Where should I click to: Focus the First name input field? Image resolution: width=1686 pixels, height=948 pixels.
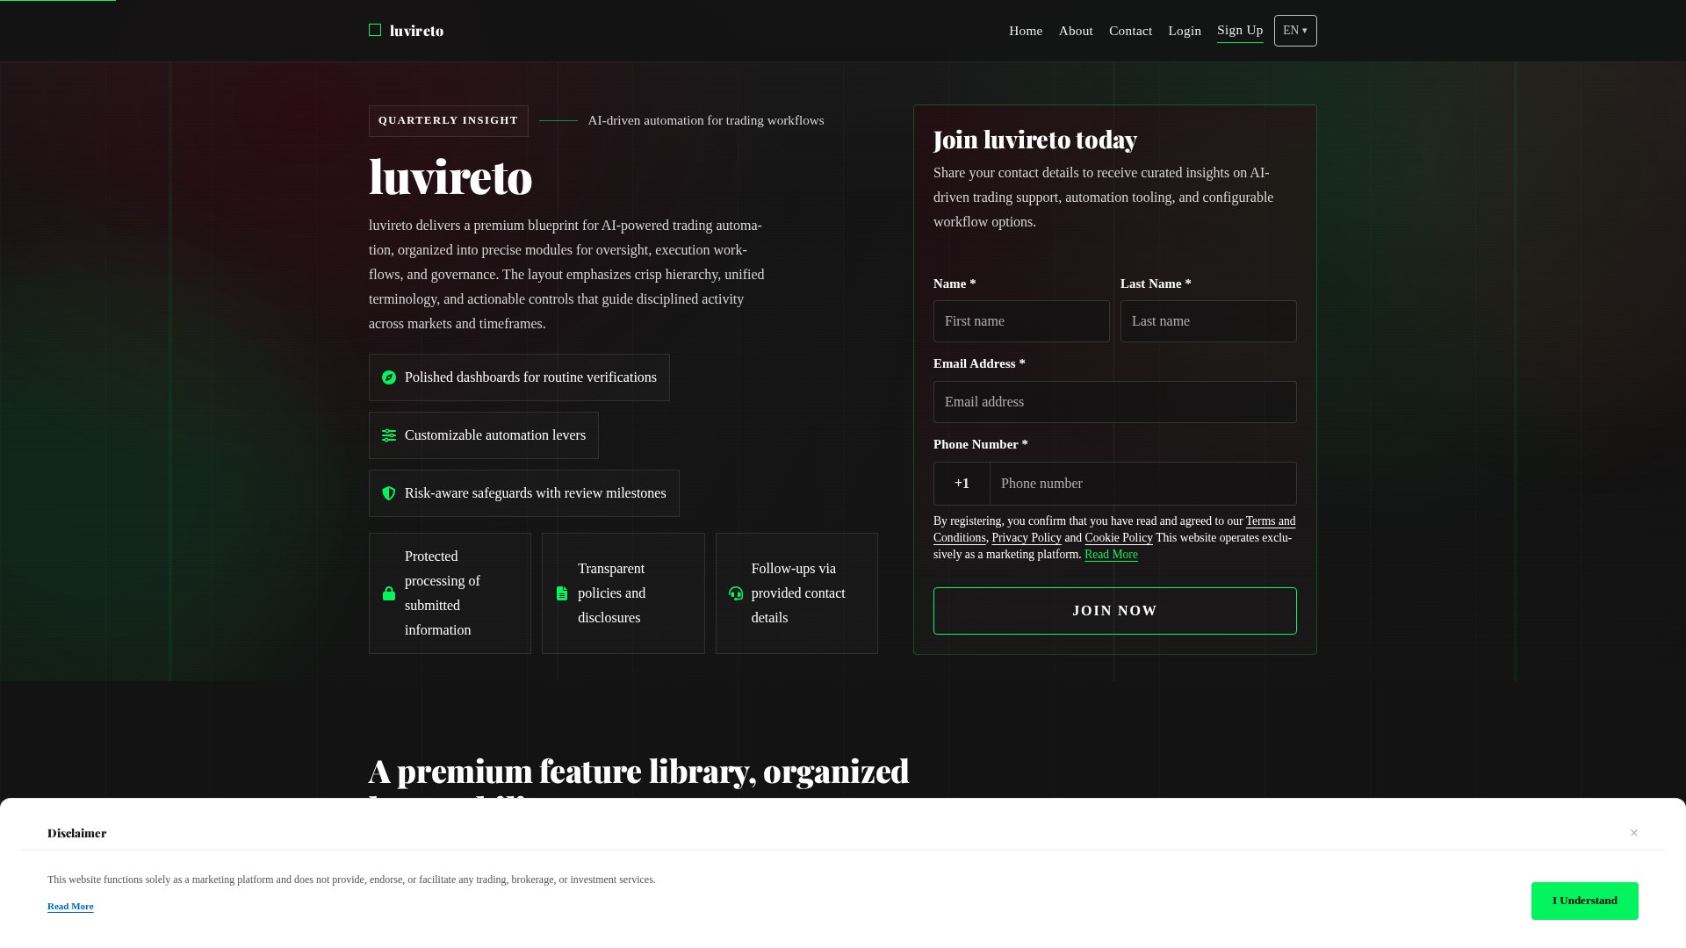tap(1021, 321)
